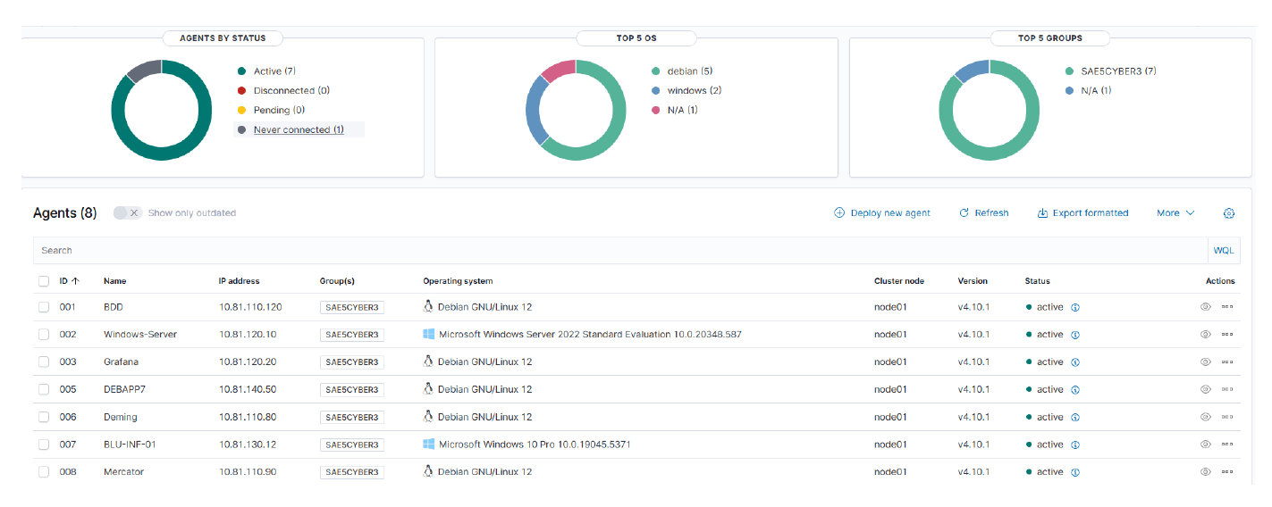This screenshot has height=507, width=1272.
Task: Click status info icon for Windows-Server
Action: (1075, 335)
